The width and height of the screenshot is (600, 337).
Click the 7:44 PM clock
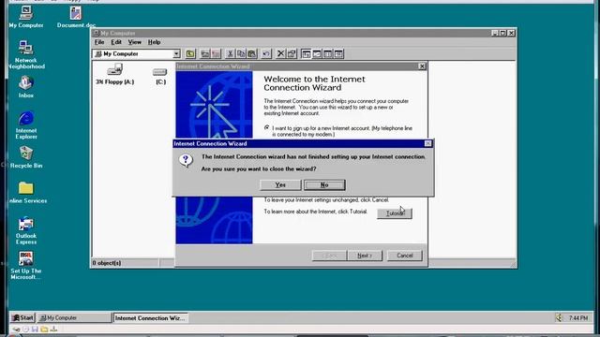click(x=578, y=318)
